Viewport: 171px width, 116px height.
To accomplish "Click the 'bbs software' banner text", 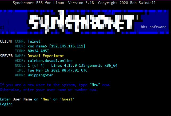I will click(154, 27).
